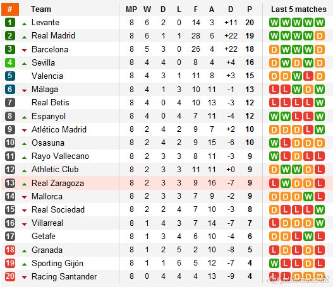Click the green rank 1 badge for Levante
Image resolution: width=333 pixels, height=287 pixels.
click(x=9, y=23)
